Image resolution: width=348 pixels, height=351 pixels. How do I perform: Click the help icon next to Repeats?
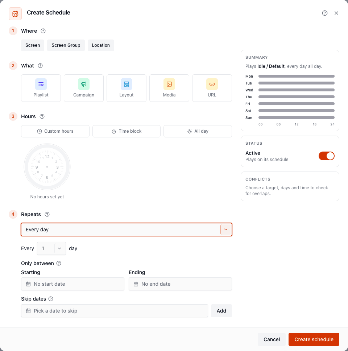pos(47,214)
